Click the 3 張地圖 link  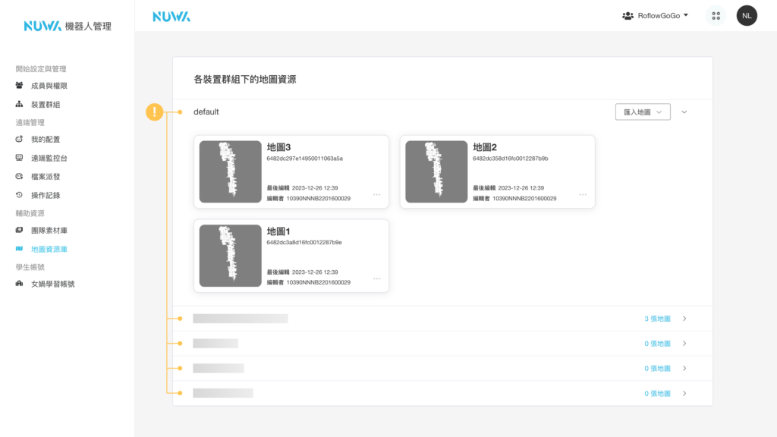tap(657, 319)
